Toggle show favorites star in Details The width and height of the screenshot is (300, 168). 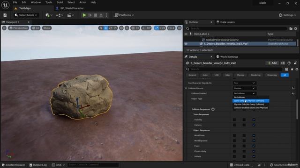292,69
